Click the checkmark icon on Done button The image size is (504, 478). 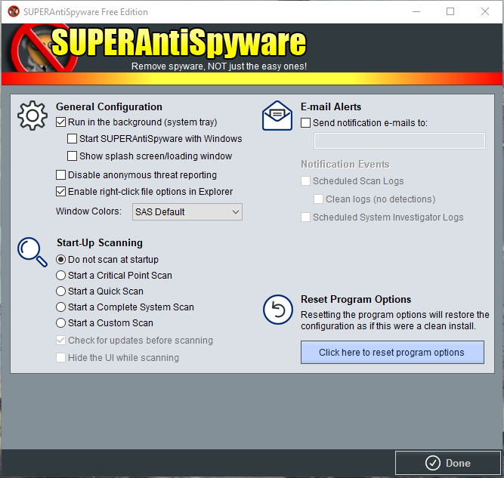coord(433,463)
